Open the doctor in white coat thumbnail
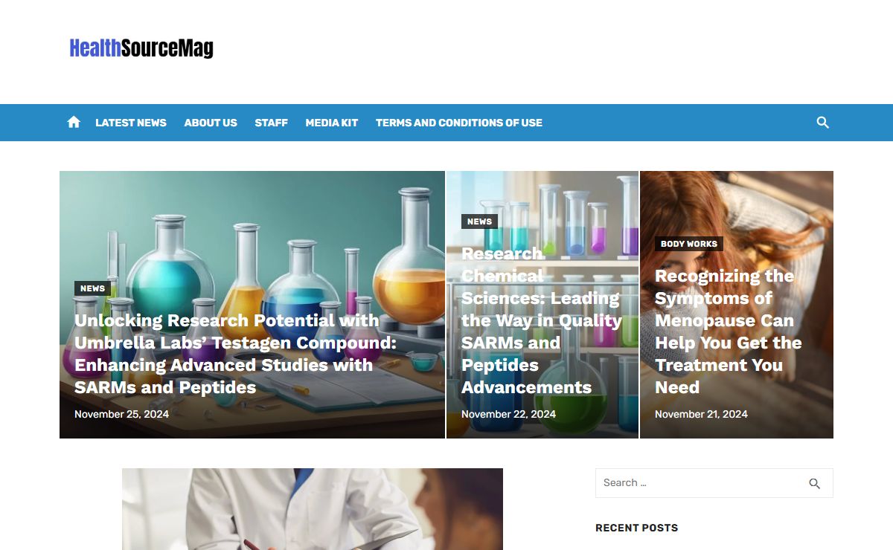 tap(313, 509)
